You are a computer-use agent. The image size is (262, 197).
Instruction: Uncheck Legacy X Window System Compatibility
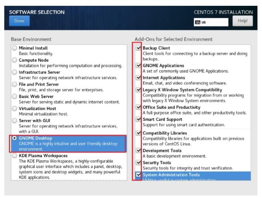coord(139,90)
